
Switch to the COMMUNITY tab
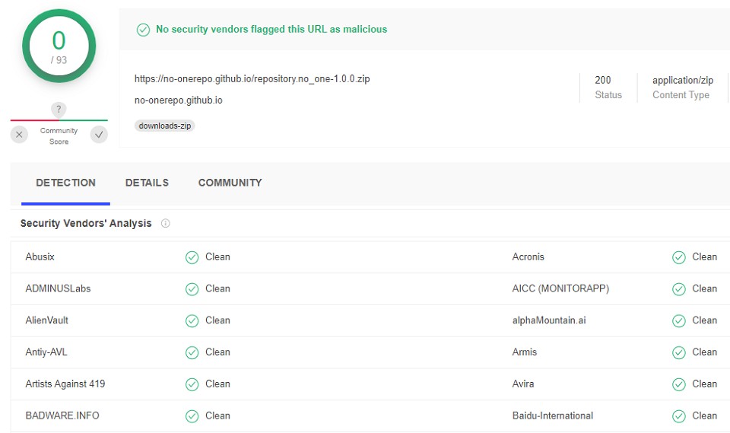click(230, 183)
